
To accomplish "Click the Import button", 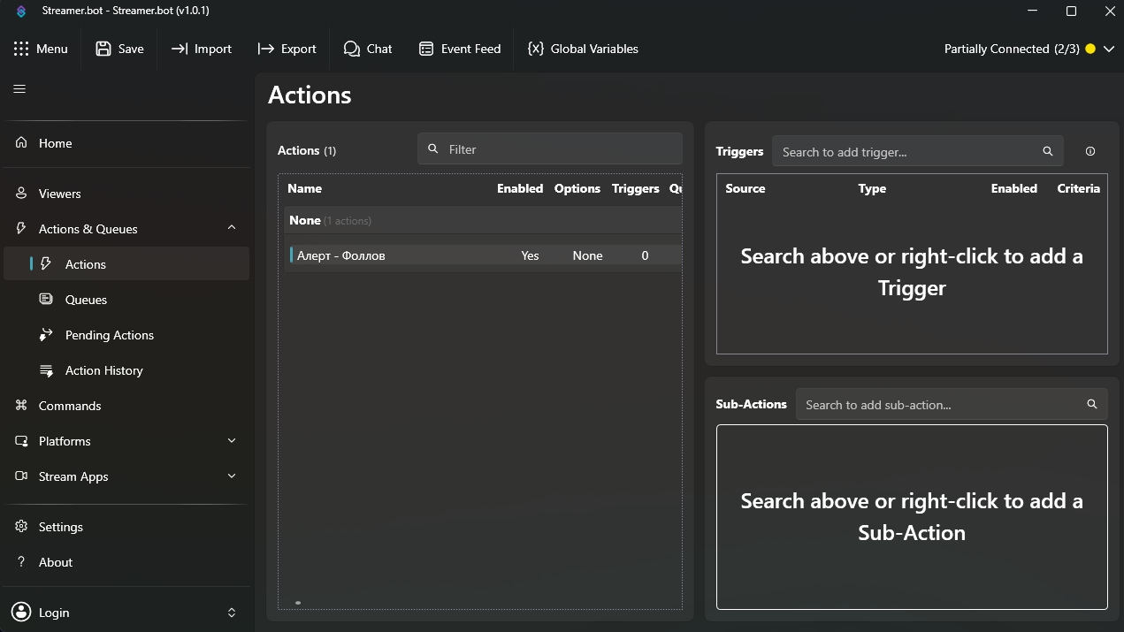I will pyautogui.click(x=202, y=49).
